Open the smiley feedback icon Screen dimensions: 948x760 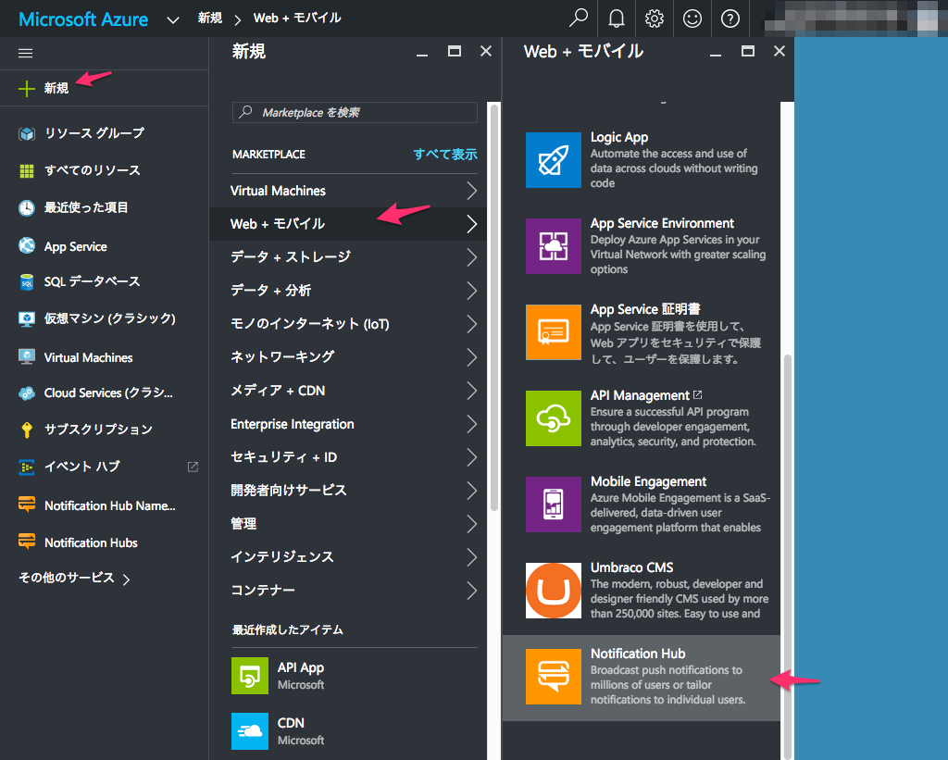point(692,19)
